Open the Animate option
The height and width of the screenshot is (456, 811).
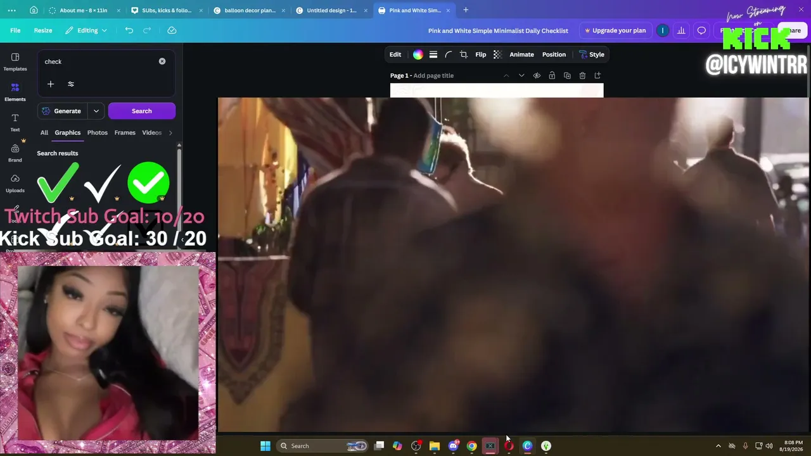pyautogui.click(x=521, y=54)
